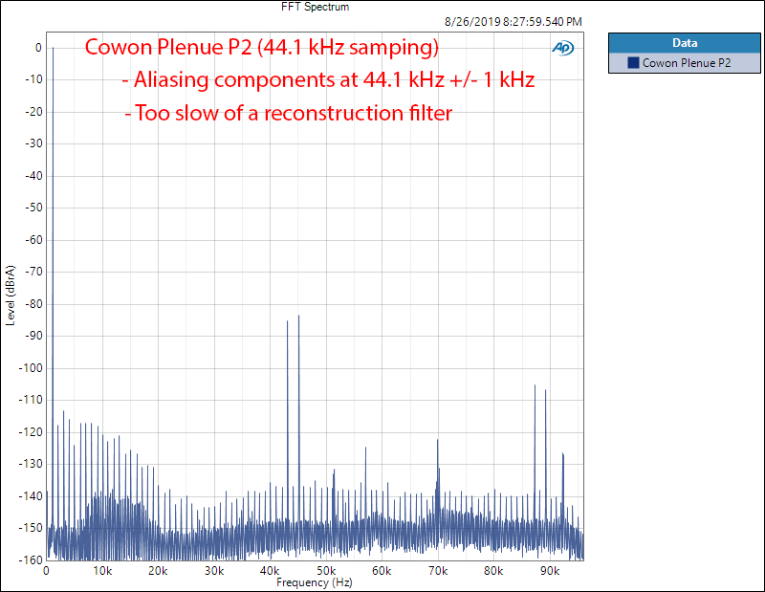Click the timestamp "8/26/2019 8:27:59.540 PM"
The height and width of the screenshot is (592, 765).
click(514, 22)
